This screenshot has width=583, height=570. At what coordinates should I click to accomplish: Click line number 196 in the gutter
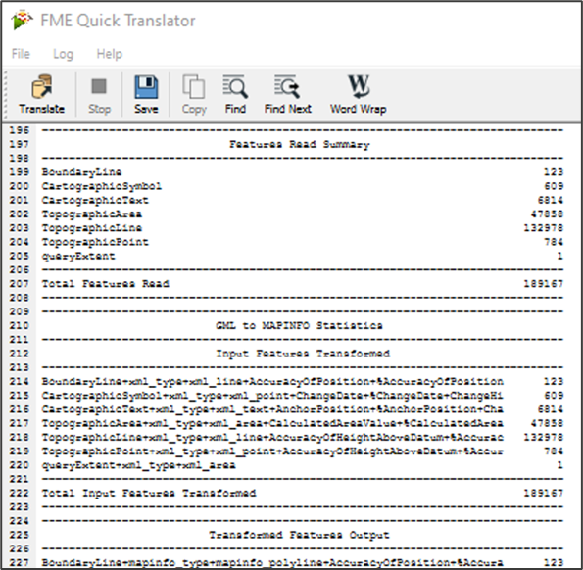(x=19, y=130)
